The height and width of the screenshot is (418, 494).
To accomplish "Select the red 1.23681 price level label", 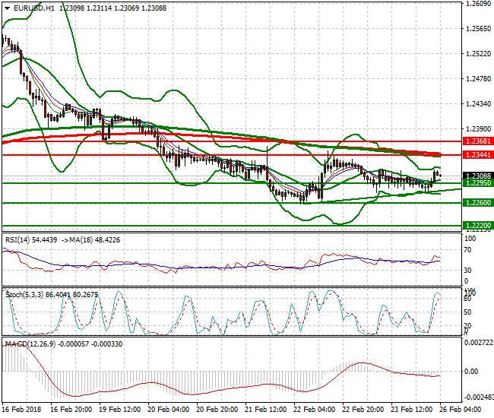I will (478, 141).
